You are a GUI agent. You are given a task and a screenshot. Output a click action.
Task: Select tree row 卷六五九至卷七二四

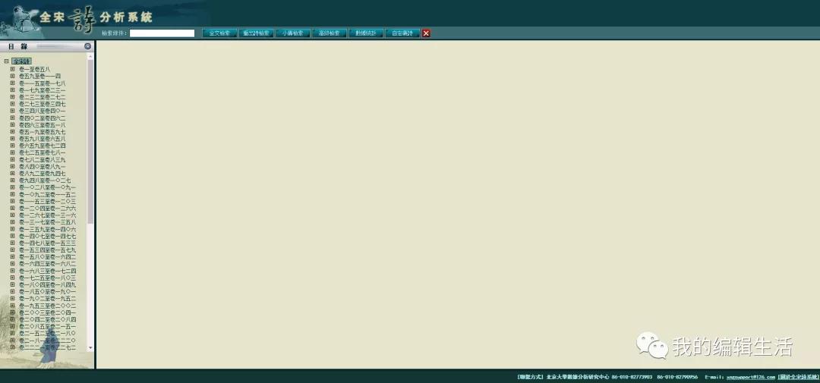tap(43, 146)
